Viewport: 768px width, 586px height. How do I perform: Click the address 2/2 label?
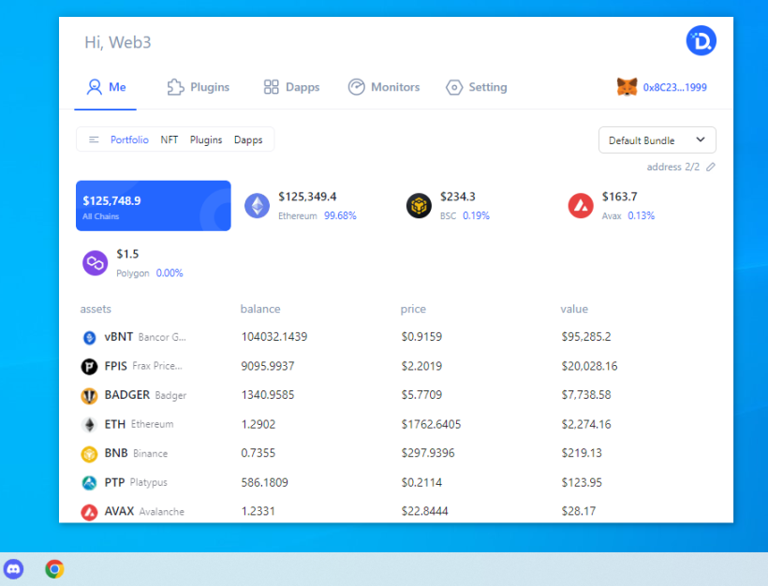(673, 167)
